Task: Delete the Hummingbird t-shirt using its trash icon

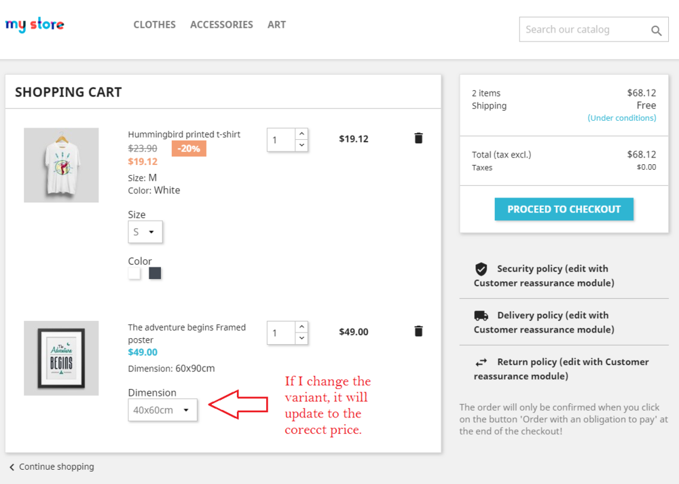Action: (418, 138)
